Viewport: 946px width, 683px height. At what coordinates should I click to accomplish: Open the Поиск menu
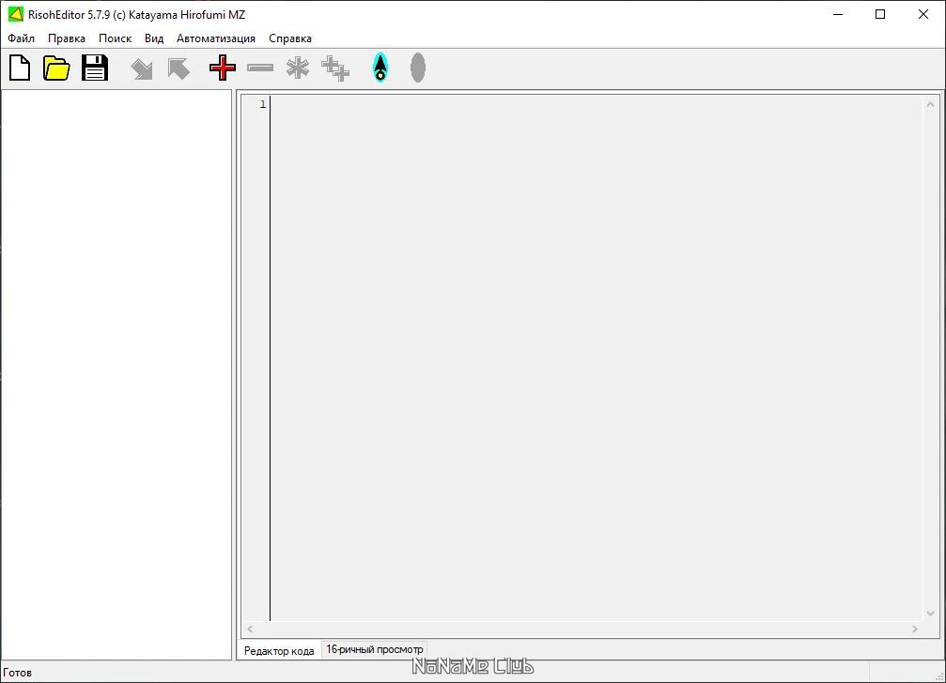[x=115, y=38]
